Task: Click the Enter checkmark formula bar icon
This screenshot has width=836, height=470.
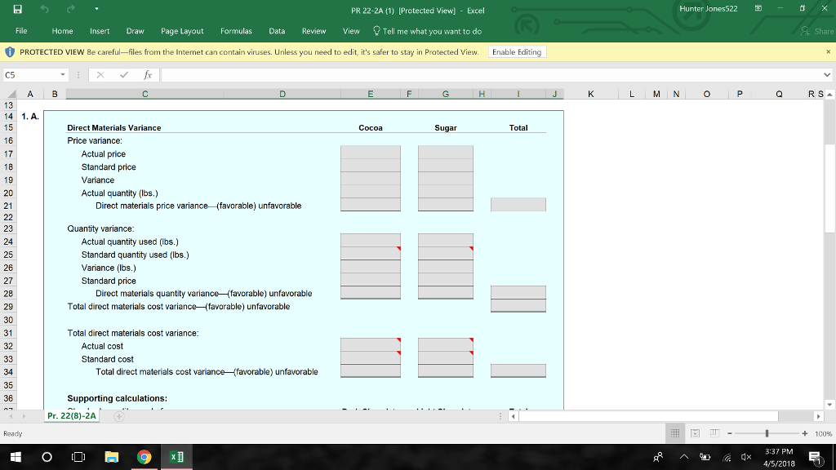Action: [124, 75]
